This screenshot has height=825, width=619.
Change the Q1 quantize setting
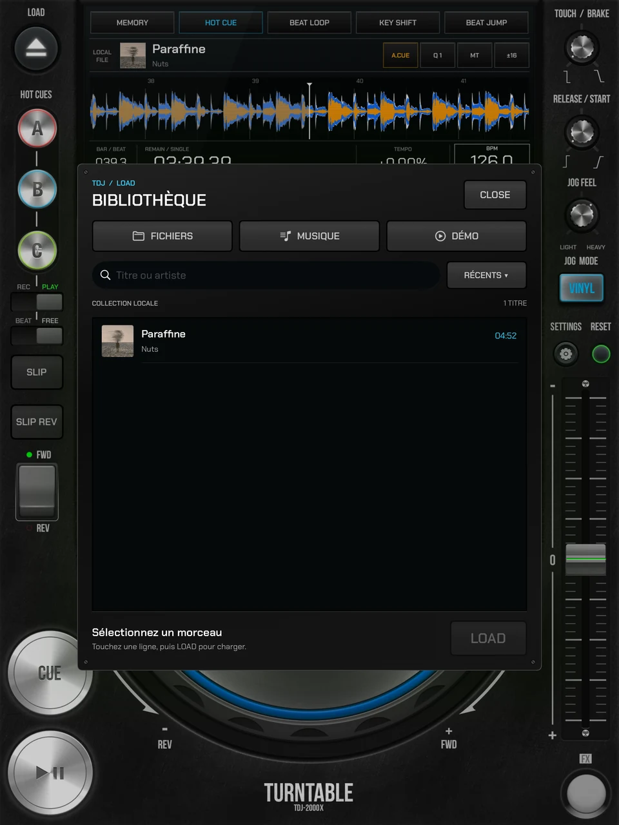click(438, 55)
